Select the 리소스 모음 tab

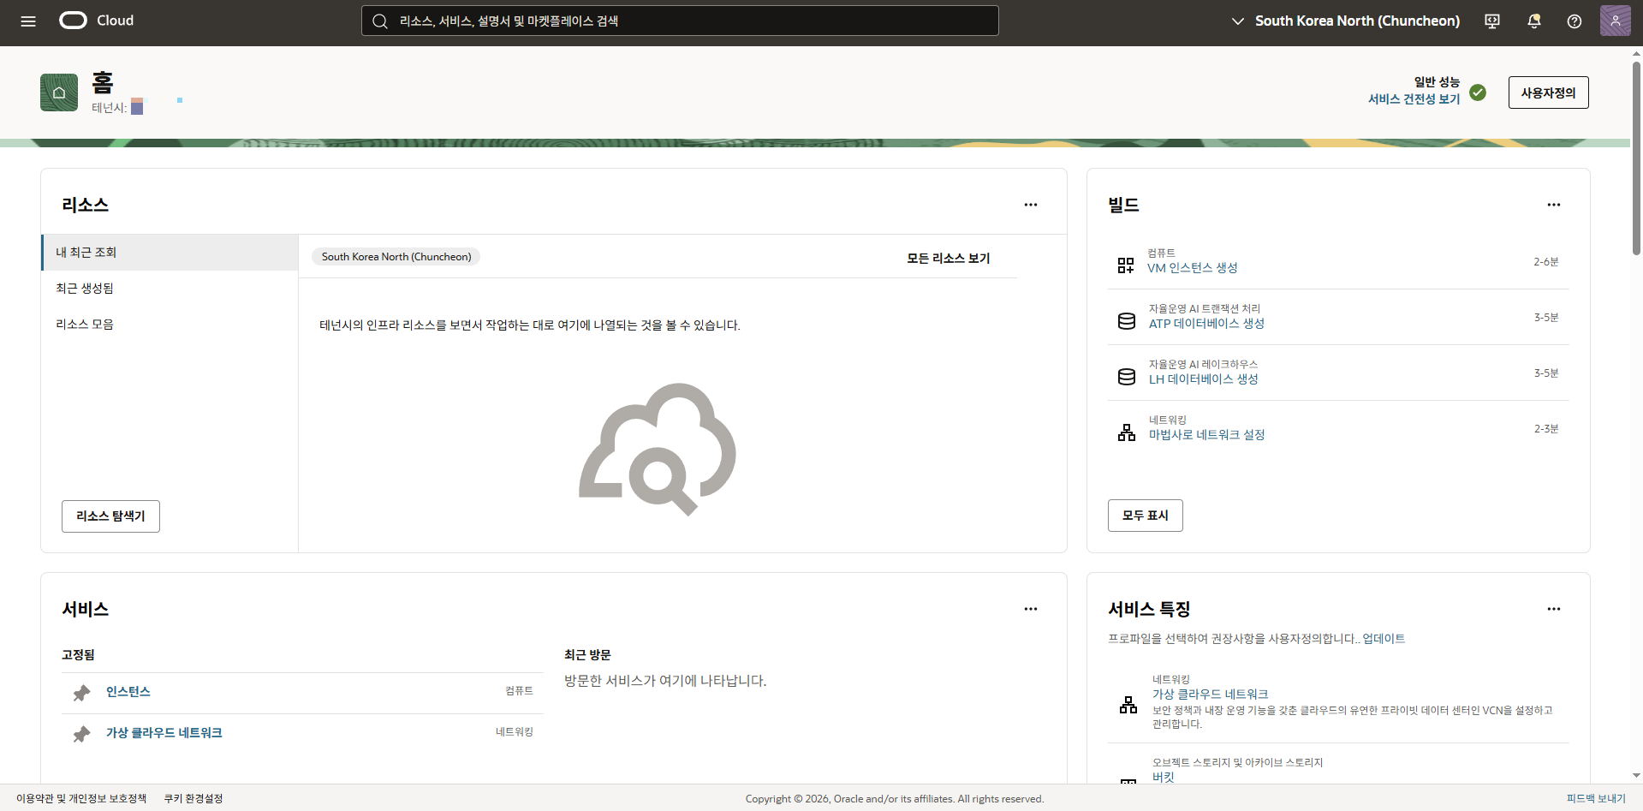click(x=170, y=325)
